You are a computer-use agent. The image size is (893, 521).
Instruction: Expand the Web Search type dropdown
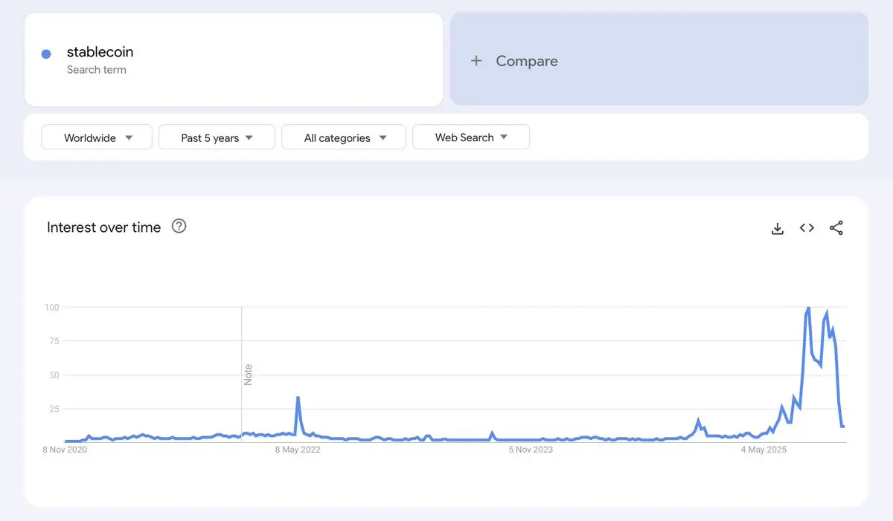point(471,137)
